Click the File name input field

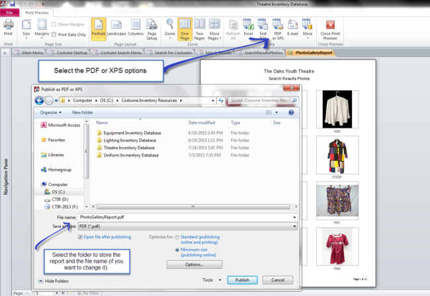(185, 217)
